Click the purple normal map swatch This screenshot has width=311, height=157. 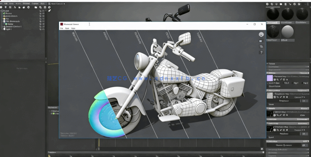tap(270, 78)
